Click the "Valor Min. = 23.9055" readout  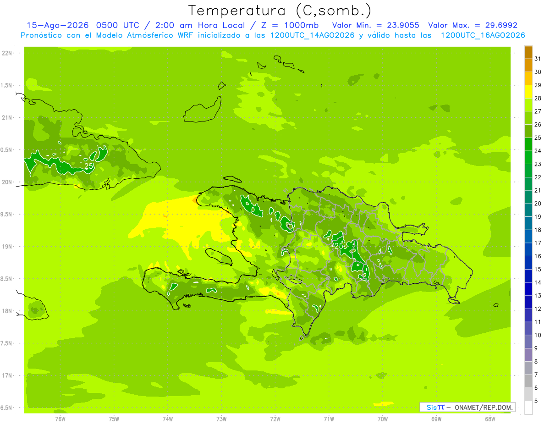click(376, 25)
